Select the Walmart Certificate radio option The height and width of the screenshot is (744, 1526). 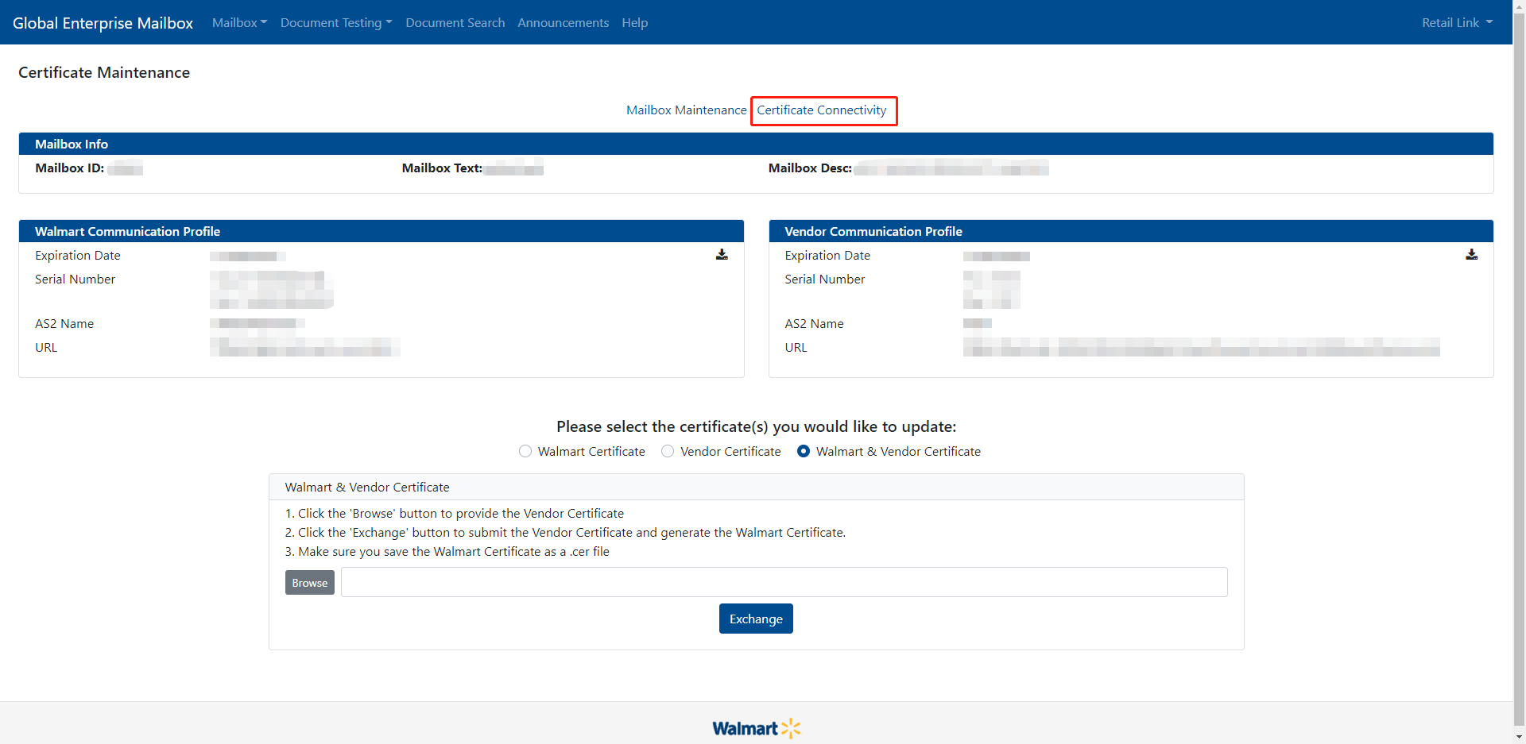coord(525,451)
